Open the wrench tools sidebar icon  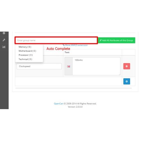pyautogui.click(x=4, y=40)
